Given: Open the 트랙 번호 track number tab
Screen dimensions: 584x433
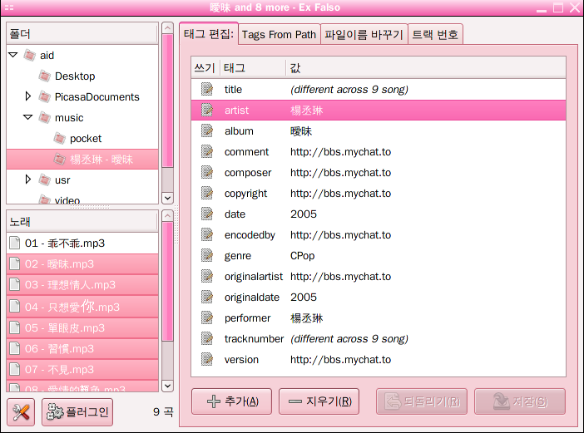Looking at the screenshot, I should pos(435,35).
